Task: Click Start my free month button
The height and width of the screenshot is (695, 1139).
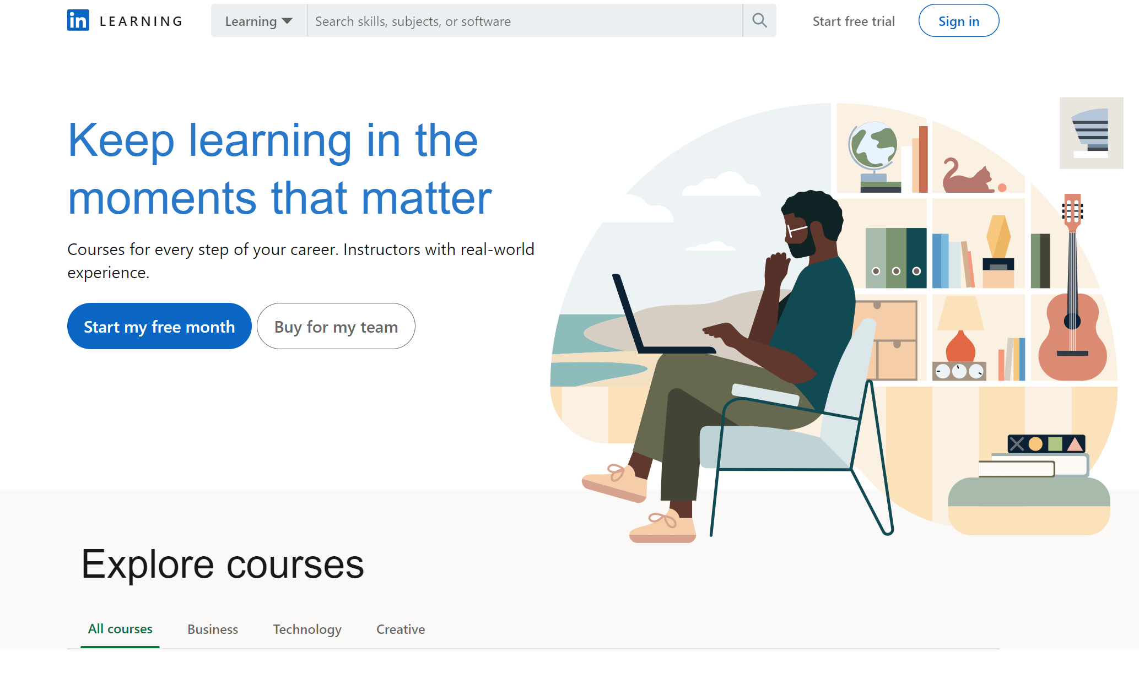Action: click(x=159, y=326)
